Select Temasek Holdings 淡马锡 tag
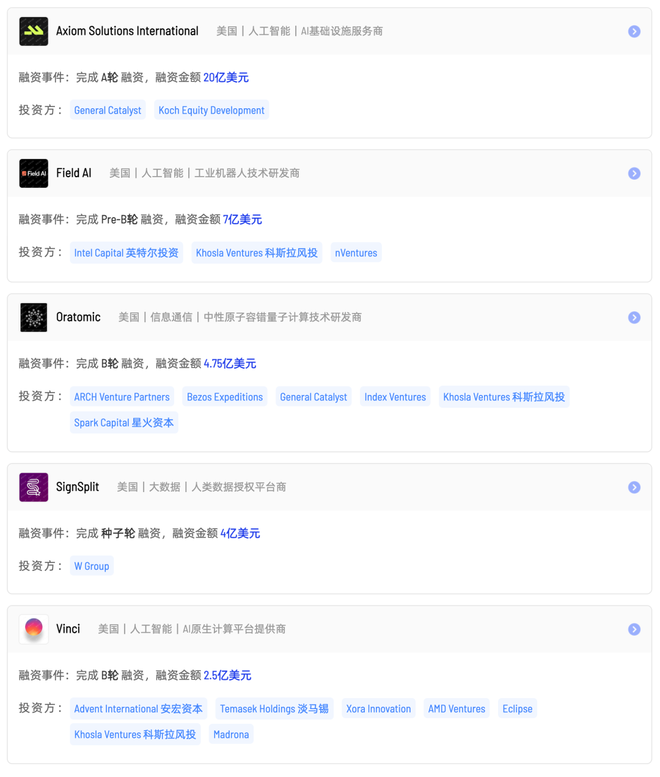660x777 pixels. click(x=274, y=709)
